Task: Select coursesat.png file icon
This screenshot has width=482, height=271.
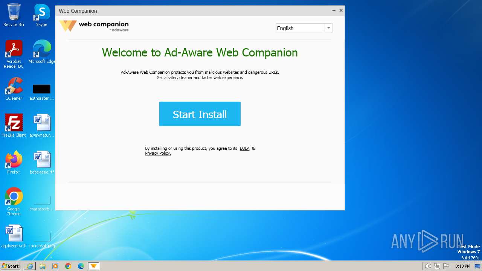Action: point(42,240)
